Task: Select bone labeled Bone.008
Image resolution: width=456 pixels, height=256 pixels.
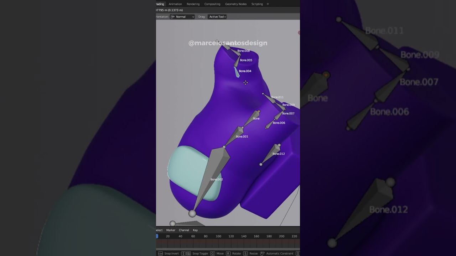Action: (235, 52)
